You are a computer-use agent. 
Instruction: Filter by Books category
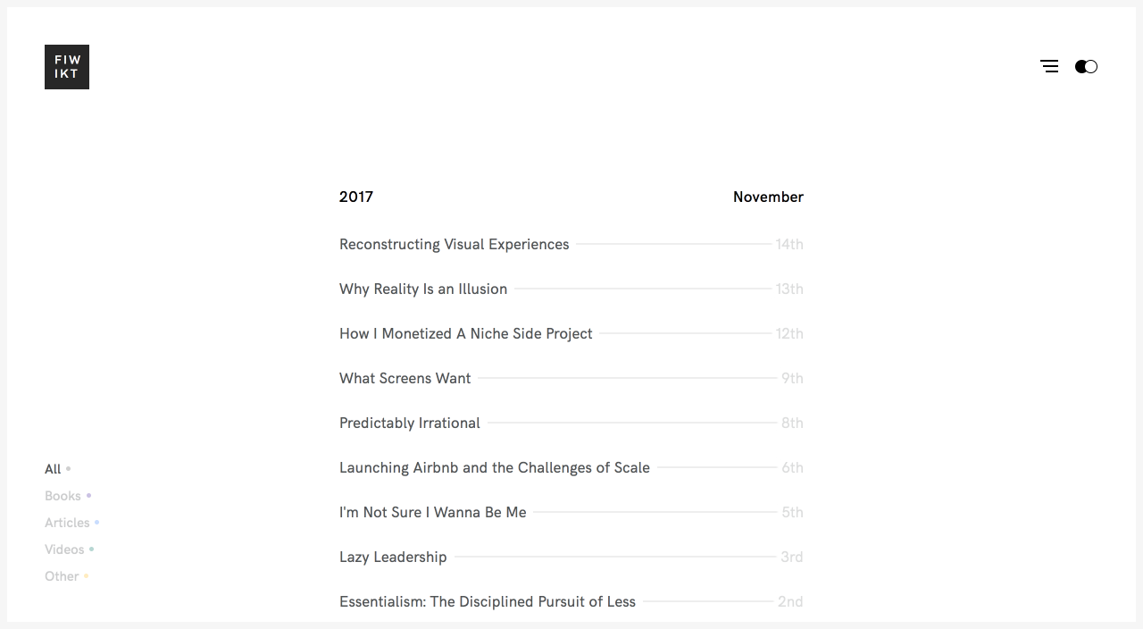pyautogui.click(x=63, y=496)
